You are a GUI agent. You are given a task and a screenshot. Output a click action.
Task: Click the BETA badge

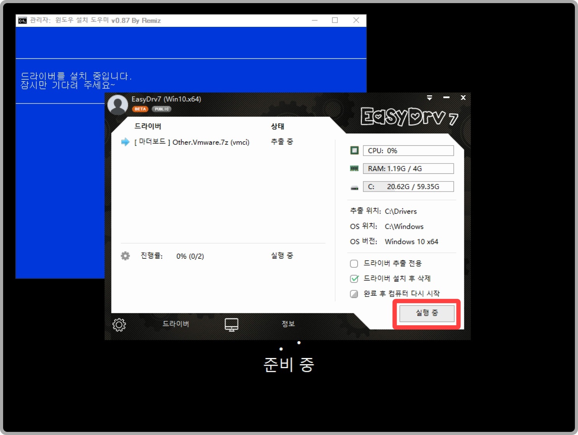click(x=140, y=109)
